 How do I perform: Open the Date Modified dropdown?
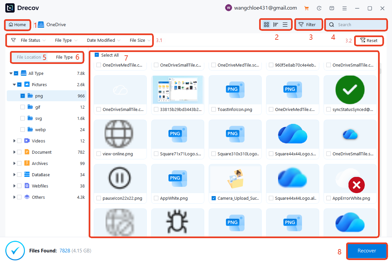tap(103, 40)
